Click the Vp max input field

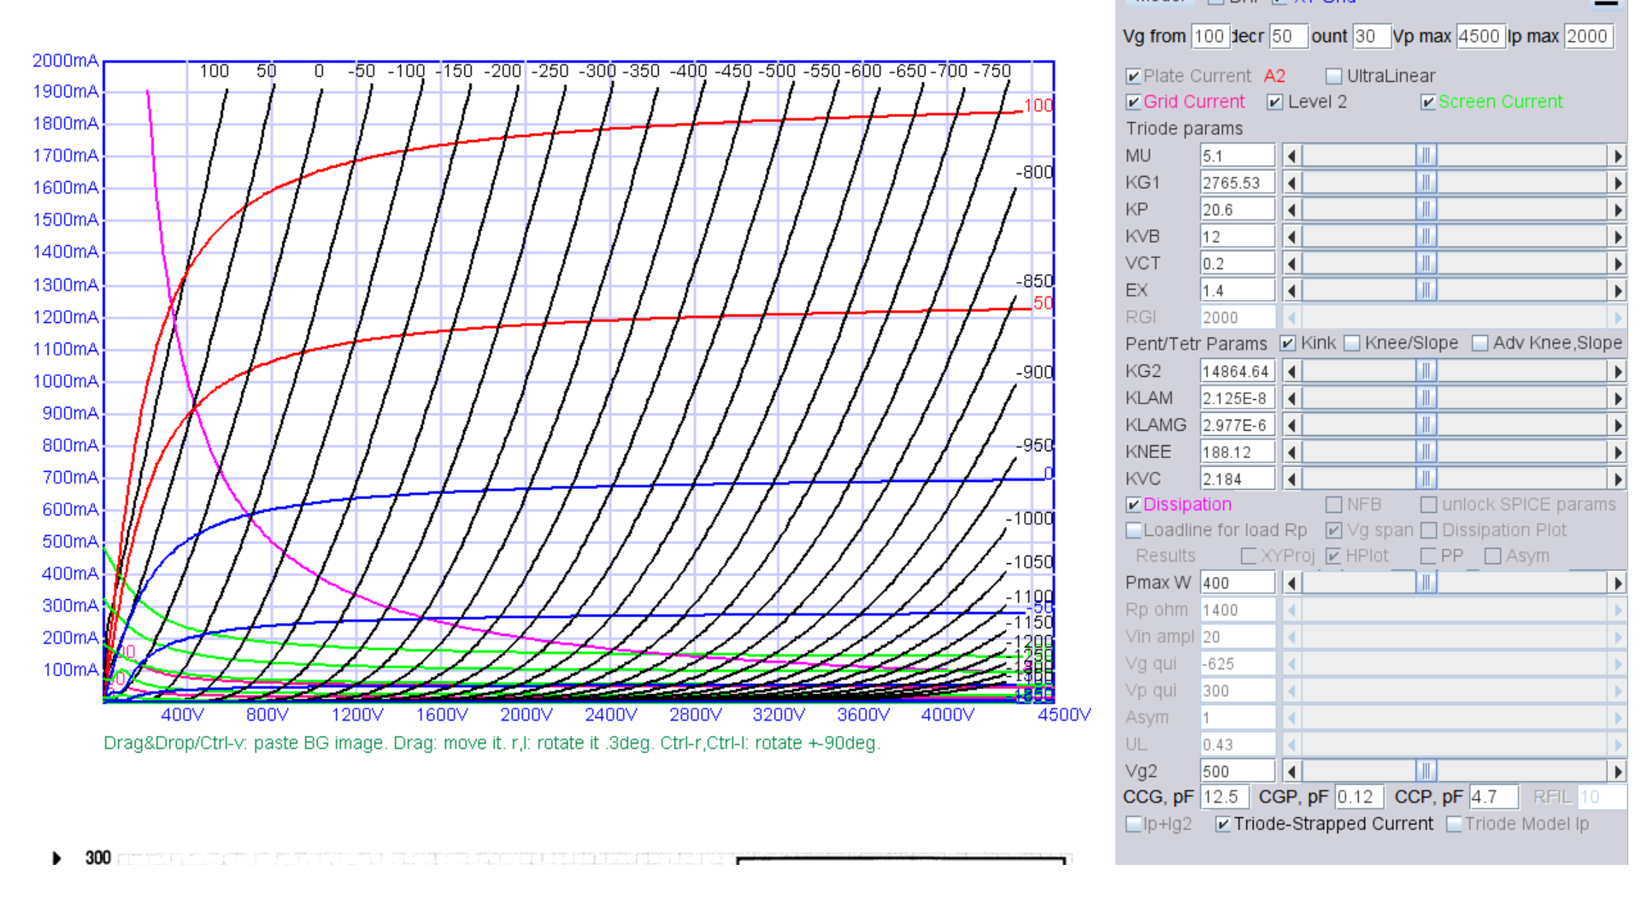click(x=1480, y=36)
